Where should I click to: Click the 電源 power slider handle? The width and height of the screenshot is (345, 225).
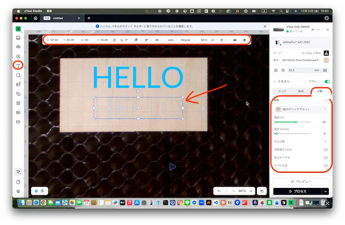point(296,122)
